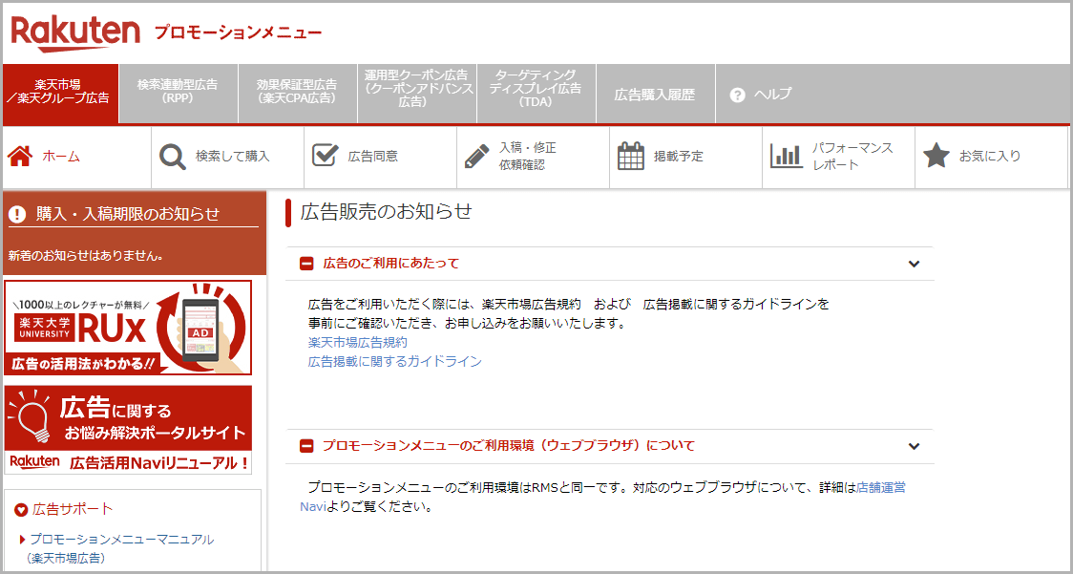
Task: Open the 広告購入履歴 tab
Action: coord(655,94)
